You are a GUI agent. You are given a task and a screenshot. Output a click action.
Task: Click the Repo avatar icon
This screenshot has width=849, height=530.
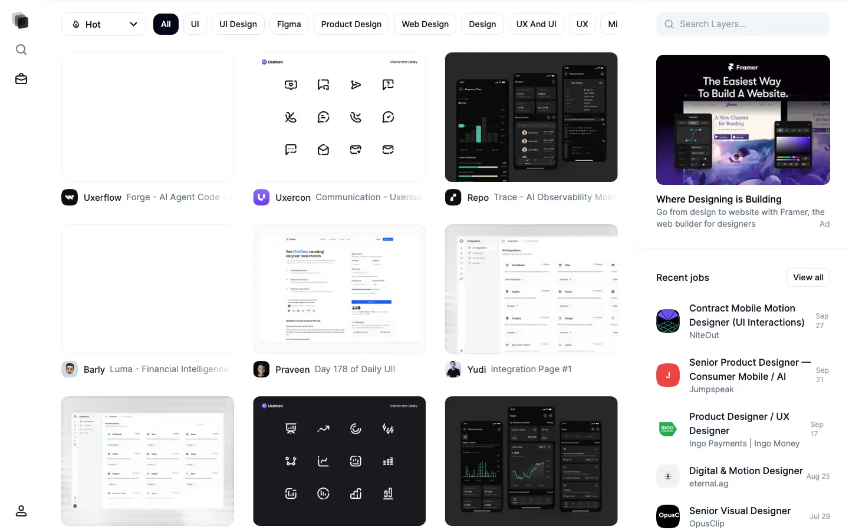453,197
